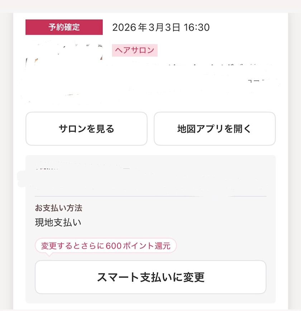Viewport: 301px width, 311px height.
Task: Tap the 予約確定 status badge
Action: tap(64, 27)
